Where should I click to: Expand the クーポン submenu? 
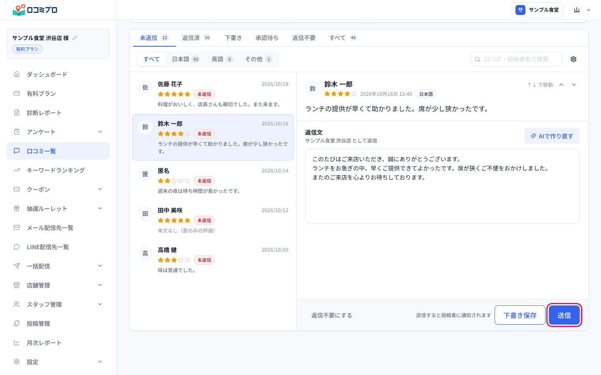point(100,189)
